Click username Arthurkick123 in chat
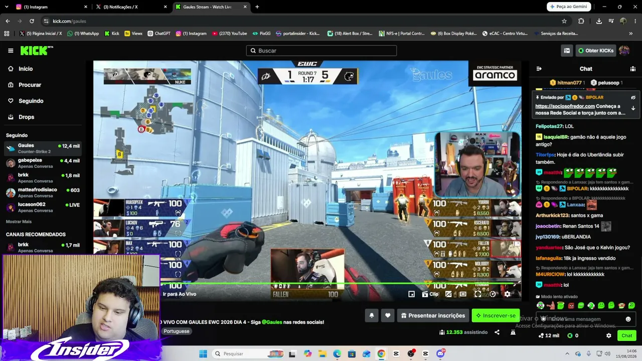Viewport: 642px width, 361px height. 552,216
